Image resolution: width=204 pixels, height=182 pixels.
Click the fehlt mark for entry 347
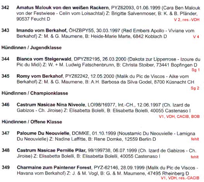tap(195, 139)
